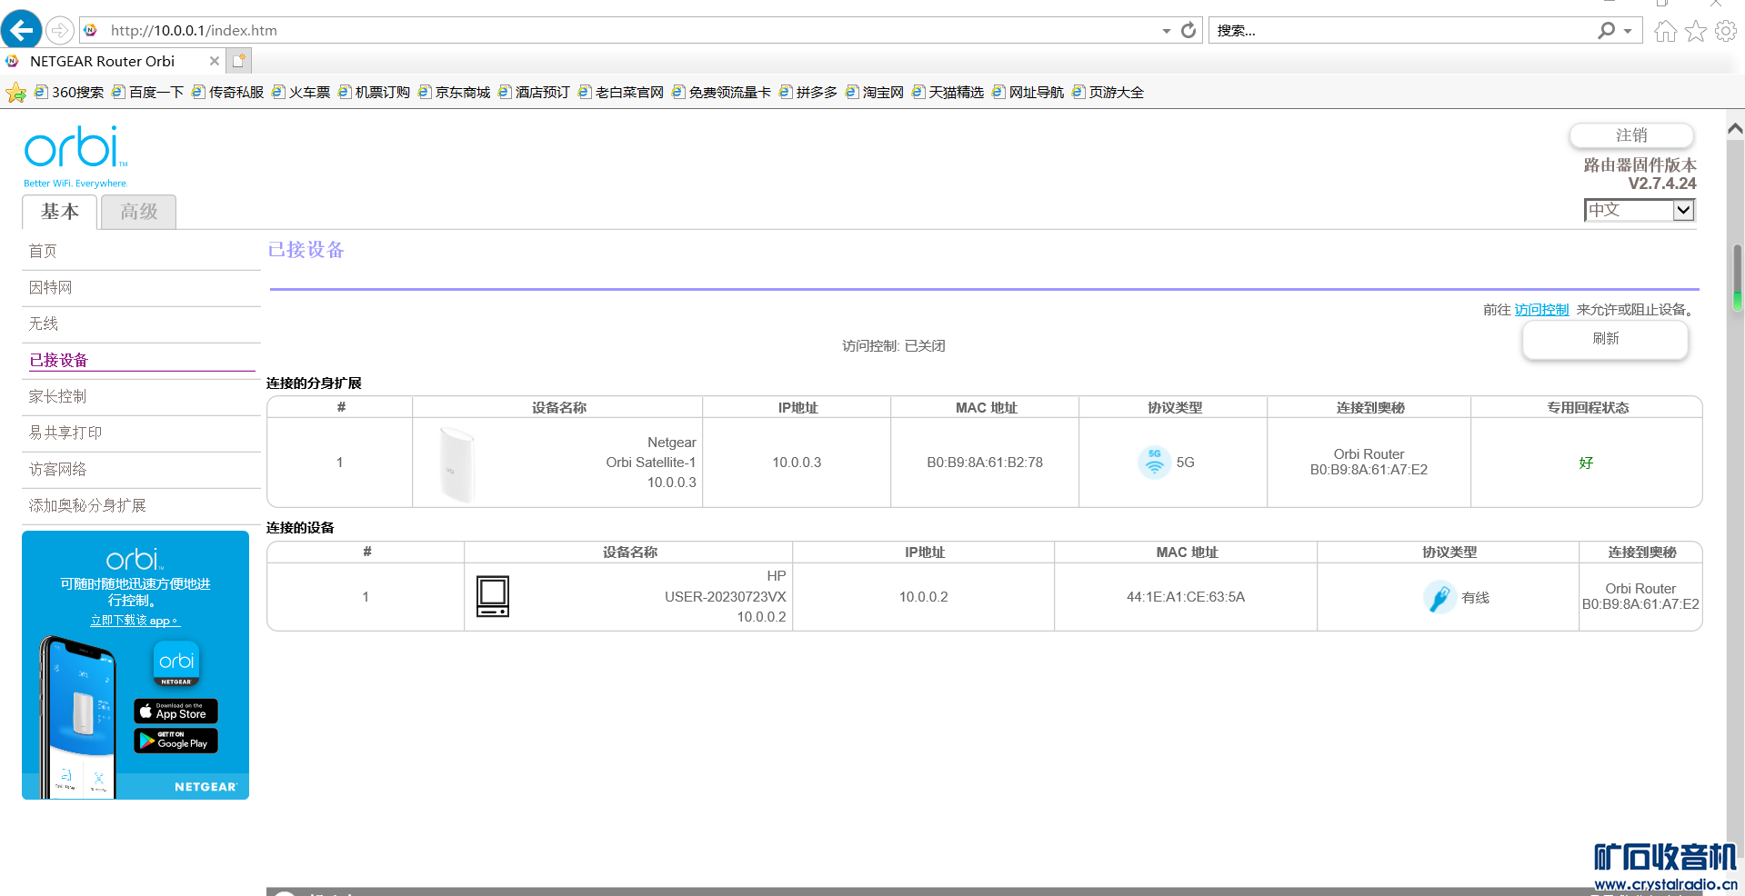The height and width of the screenshot is (896, 1745).
Task: Click the add-to-favorites bar star icon
Action: 15,93
